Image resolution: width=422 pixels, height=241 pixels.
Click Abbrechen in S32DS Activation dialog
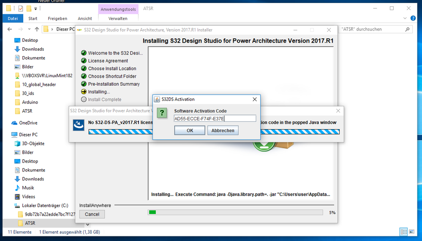[x=223, y=130]
